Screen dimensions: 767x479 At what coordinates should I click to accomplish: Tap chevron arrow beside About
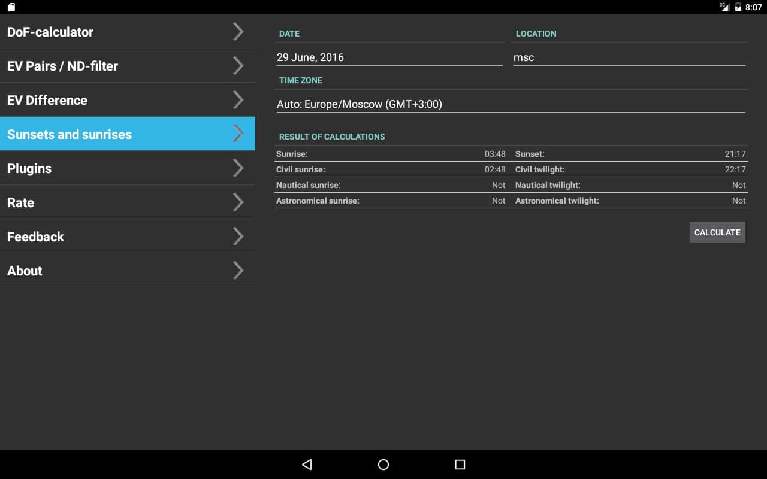(238, 271)
